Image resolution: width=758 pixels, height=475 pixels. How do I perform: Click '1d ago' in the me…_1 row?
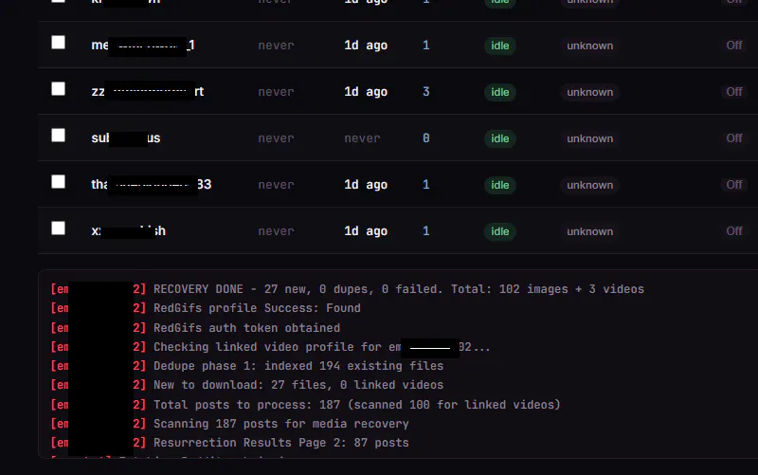click(366, 46)
